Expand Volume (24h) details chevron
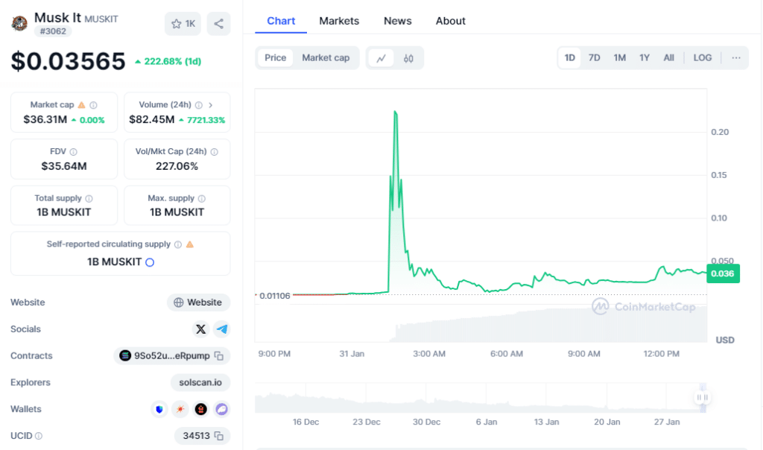Screen dimensions: 763x450 [x=211, y=105]
